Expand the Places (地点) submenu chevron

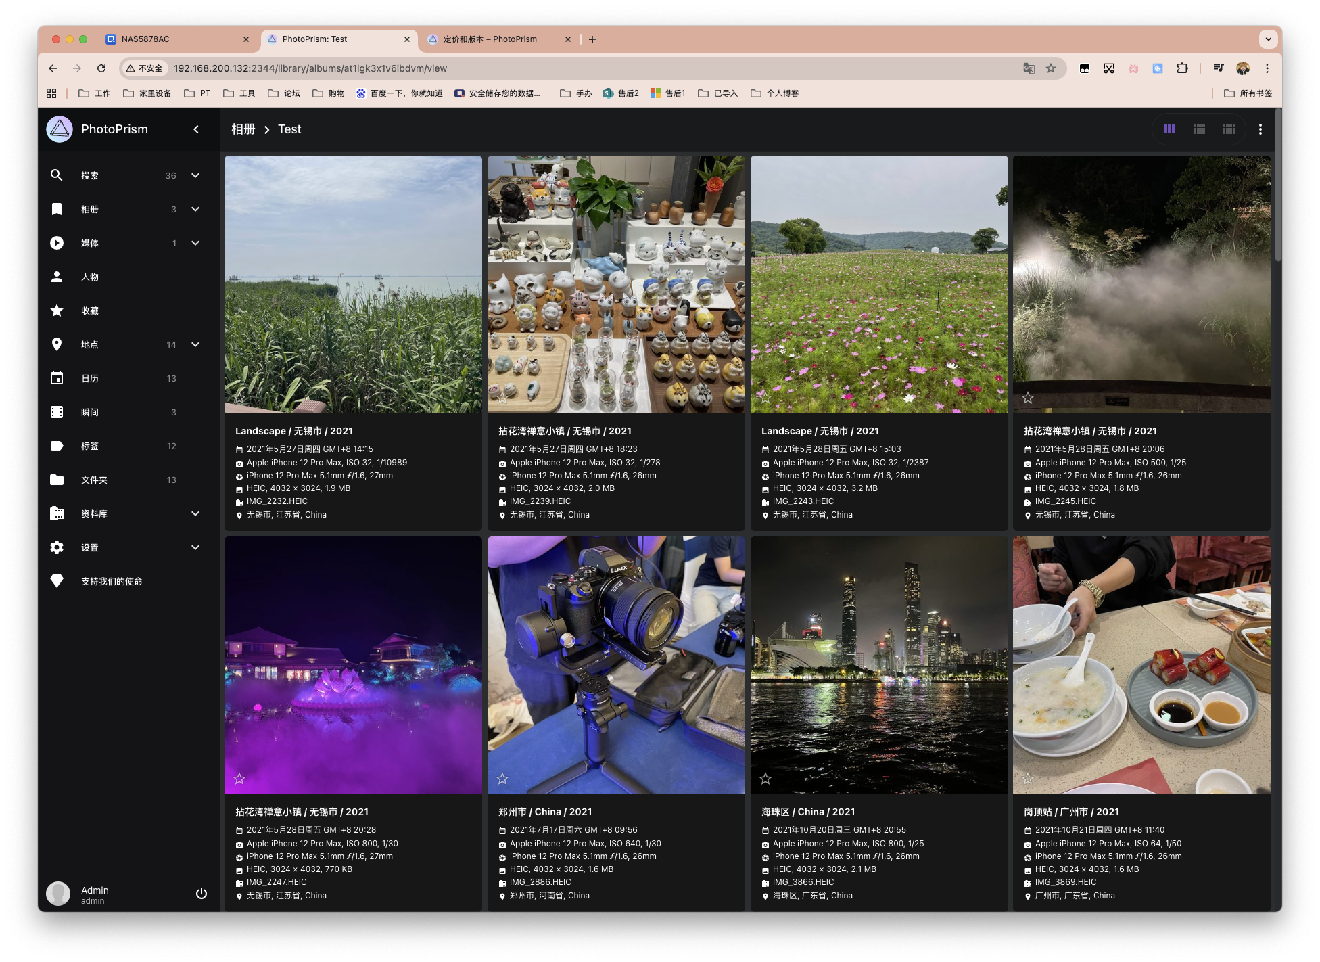(x=195, y=344)
